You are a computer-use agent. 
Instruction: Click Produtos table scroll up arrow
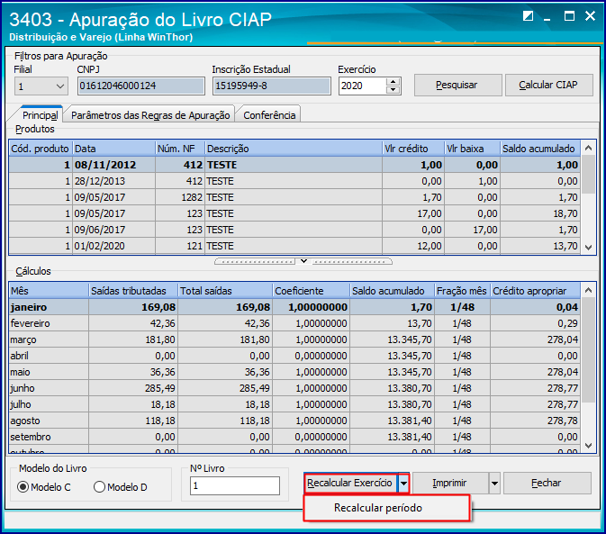tap(588, 148)
